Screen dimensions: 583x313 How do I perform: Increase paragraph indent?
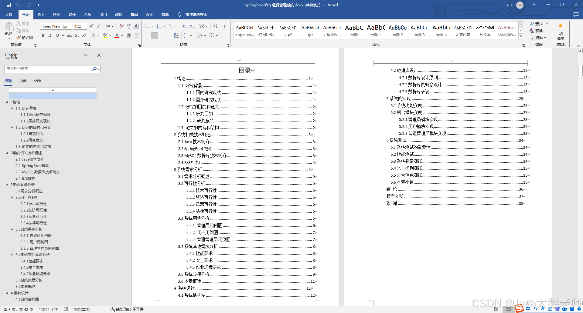point(192,26)
